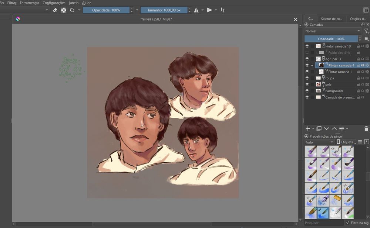
Task: Duplicate the selected layer
Action: [x=319, y=129]
